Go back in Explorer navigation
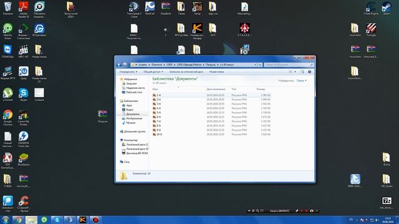This screenshot has height=224, width=399. click(x=119, y=65)
